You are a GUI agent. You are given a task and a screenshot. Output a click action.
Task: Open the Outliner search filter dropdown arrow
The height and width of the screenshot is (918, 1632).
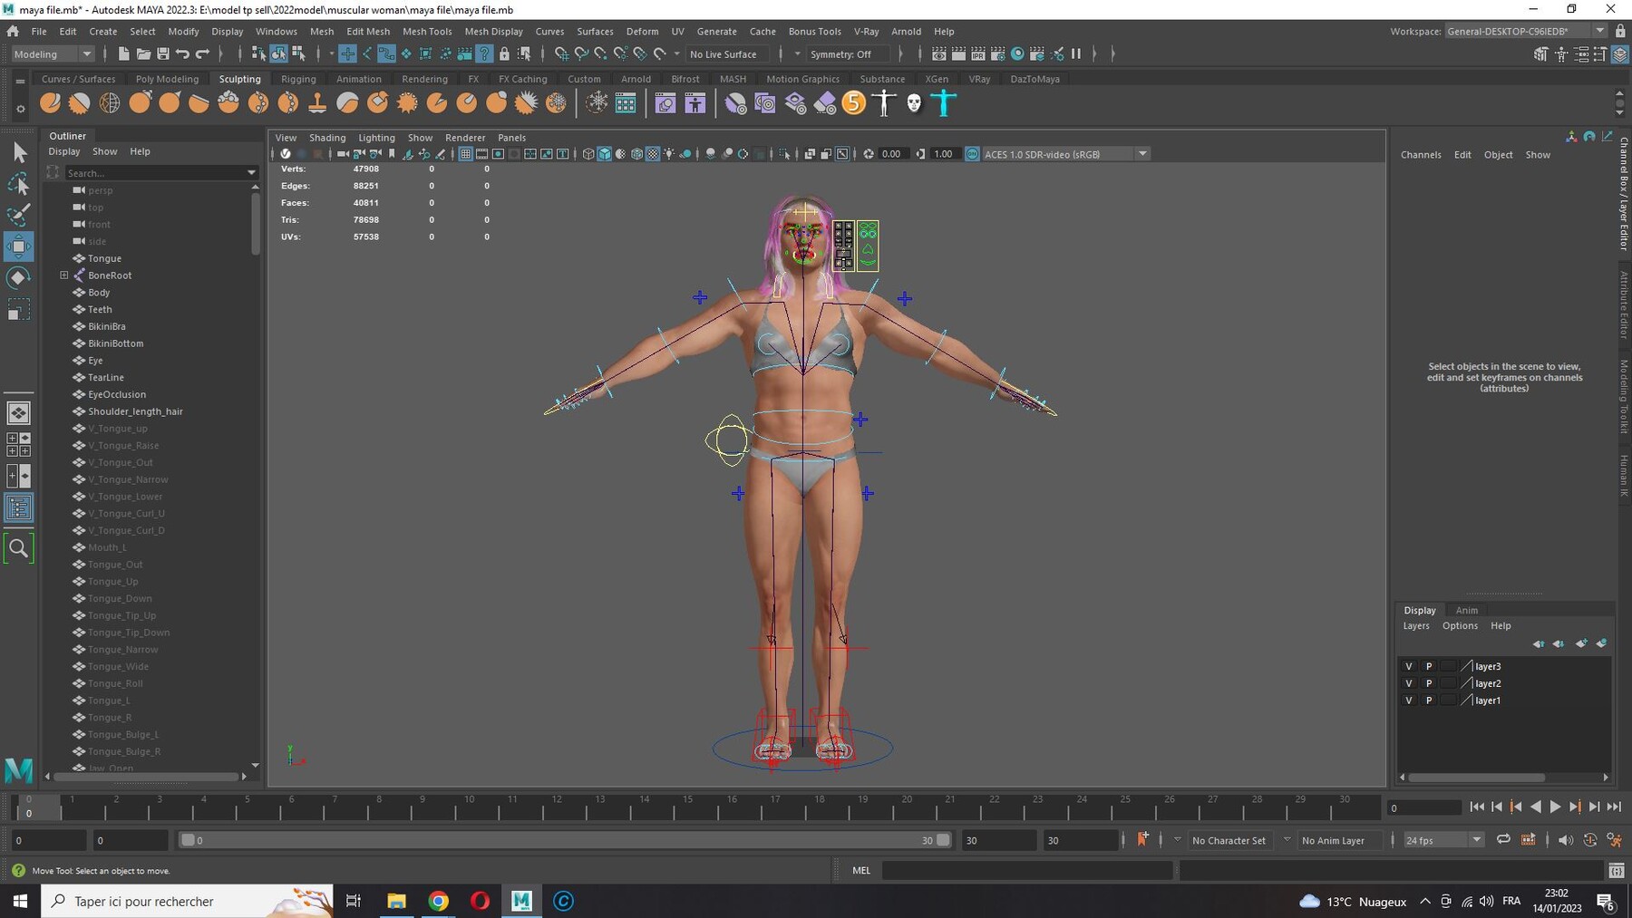(x=251, y=172)
